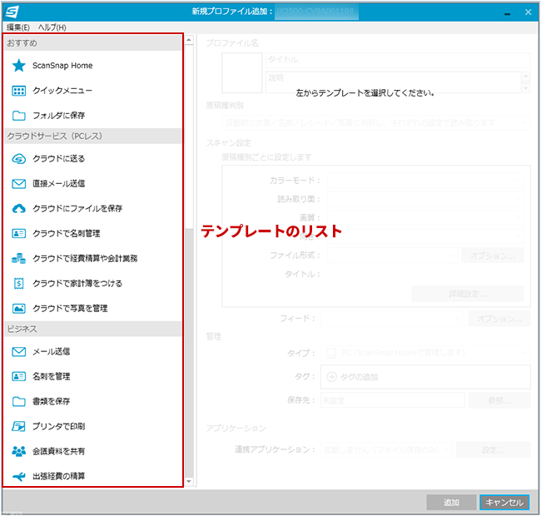Select the クラウドにファイルを保存 template label
541x516 pixels.
pyautogui.click(x=77, y=209)
